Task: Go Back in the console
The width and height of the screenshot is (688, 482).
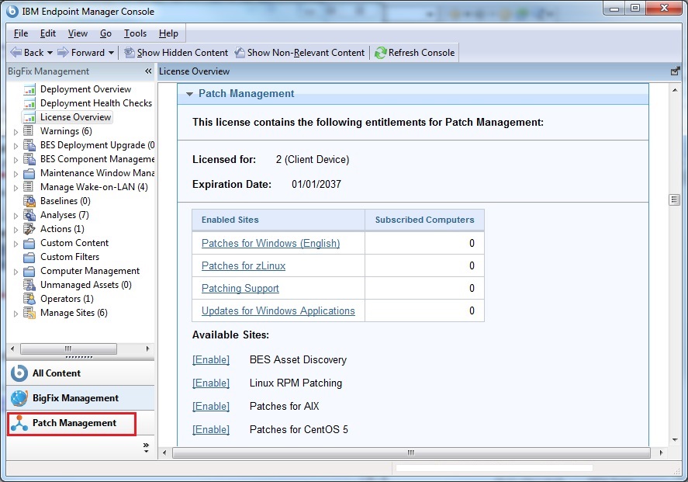Action: pyautogui.click(x=27, y=53)
